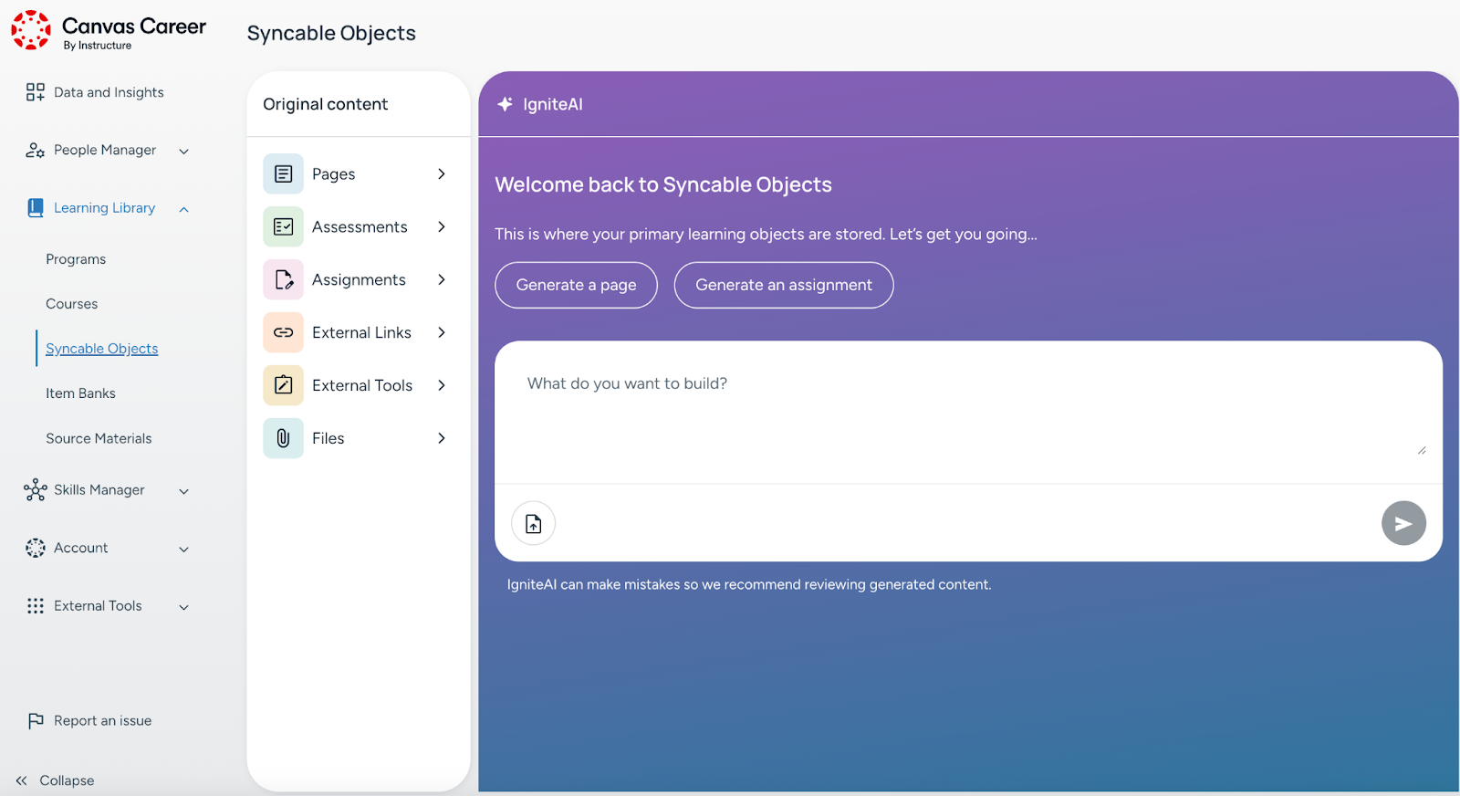Image resolution: width=1460 pixels, height=796 pixels.
Task: Open the Programs menu item
Action: pos(76,259)
